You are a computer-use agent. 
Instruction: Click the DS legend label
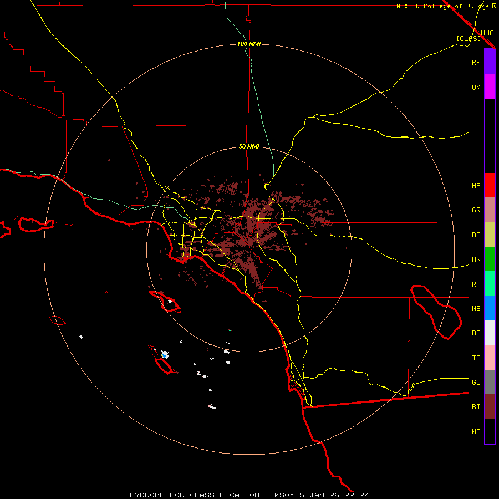pyautogui.click(x=476, y=333)
